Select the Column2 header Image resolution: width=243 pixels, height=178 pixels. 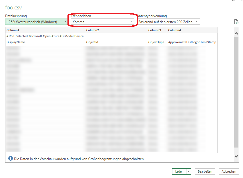coord(116,30)
